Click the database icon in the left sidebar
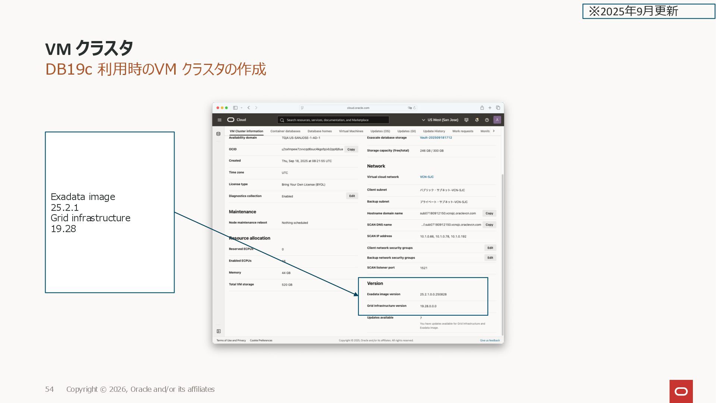716x403 pixels. click(x=219, y=134)
